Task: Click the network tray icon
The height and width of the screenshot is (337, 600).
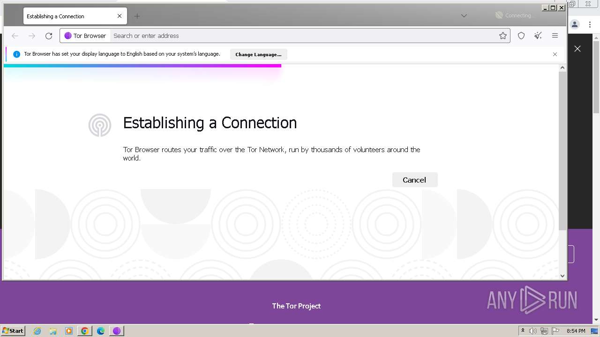Action: tap(544, 331)
